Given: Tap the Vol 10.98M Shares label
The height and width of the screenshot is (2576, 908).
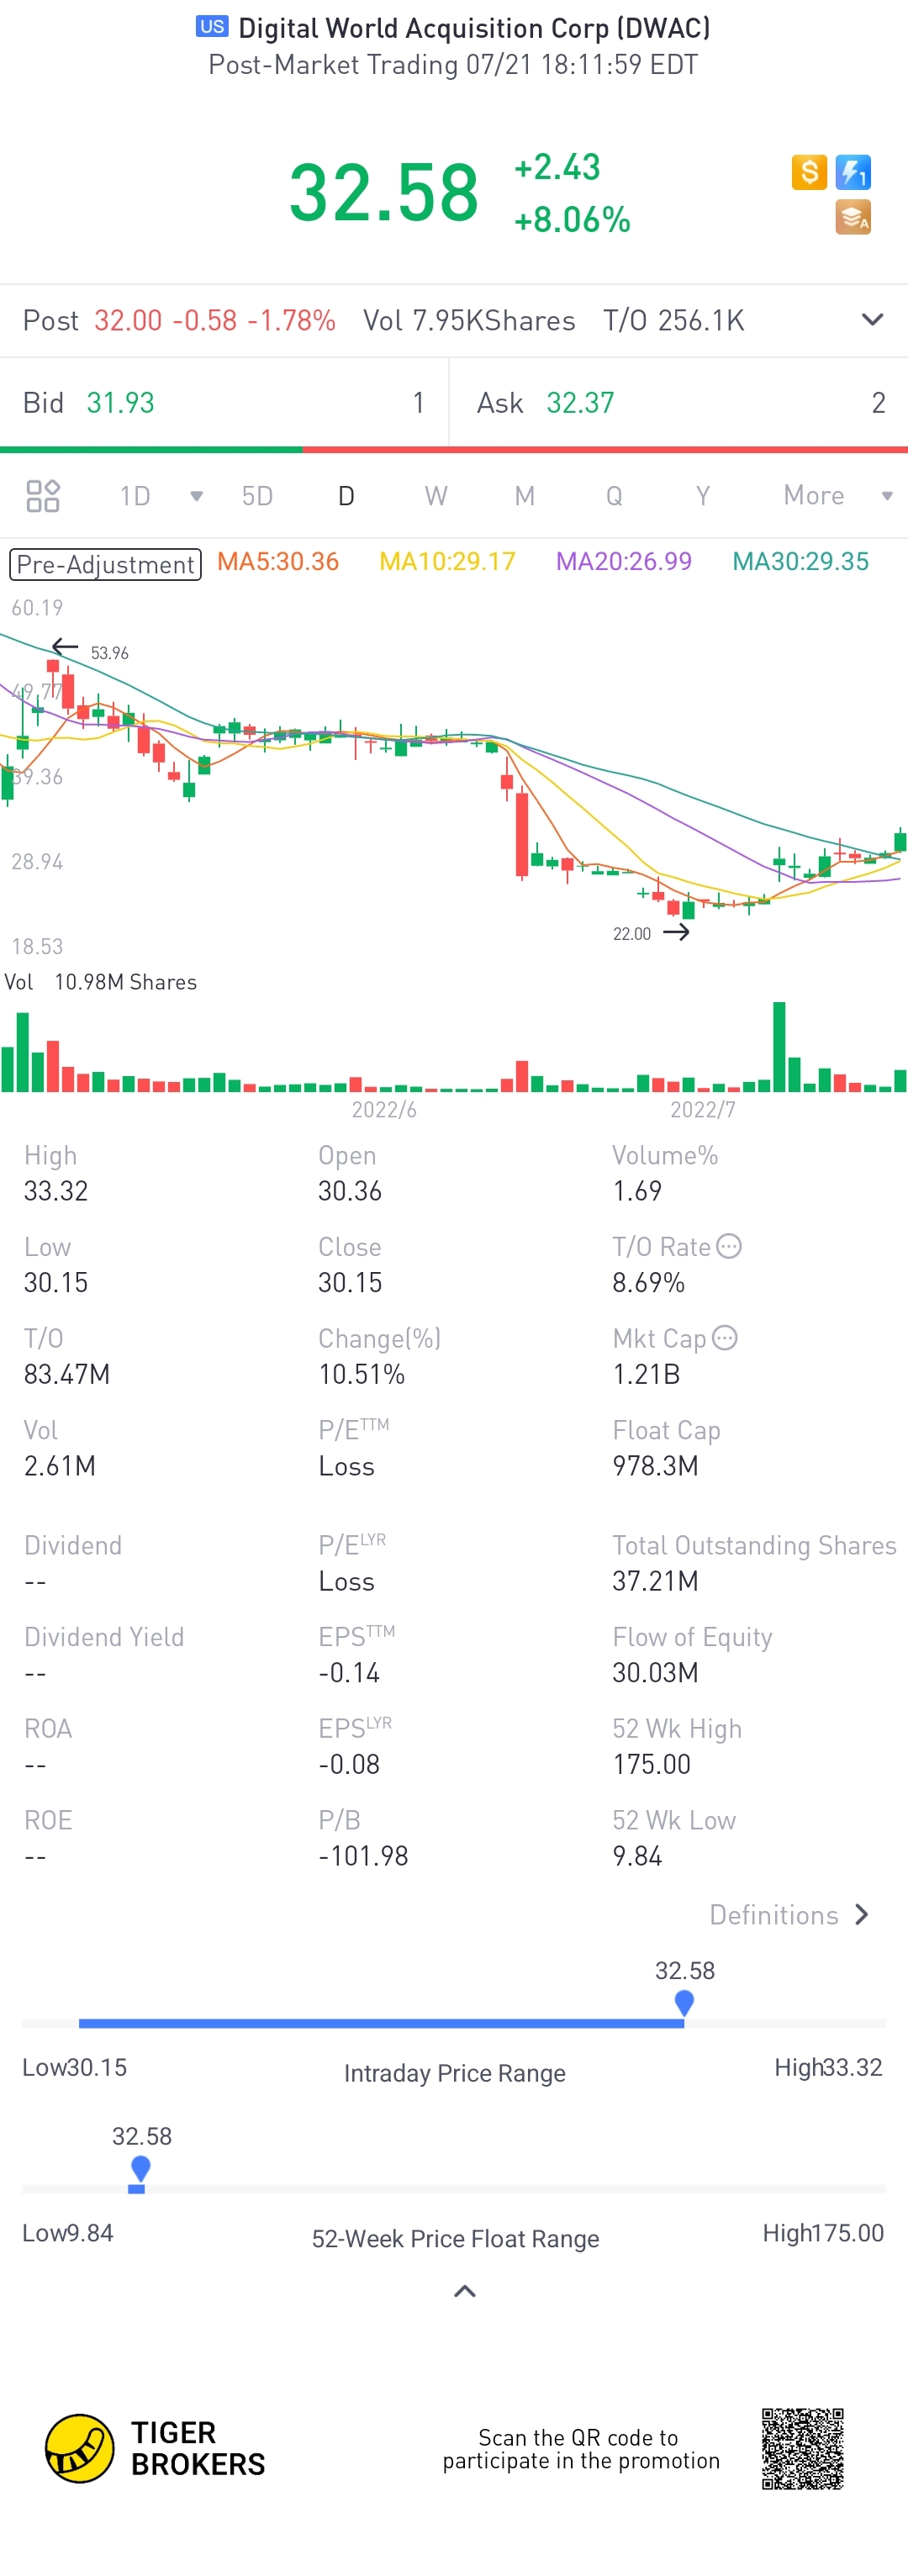Looking at the screenshot, I should point(101,982).
